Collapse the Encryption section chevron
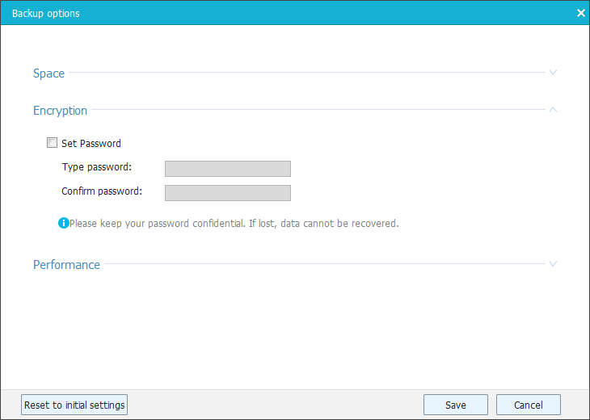 (x=554, y=110)
